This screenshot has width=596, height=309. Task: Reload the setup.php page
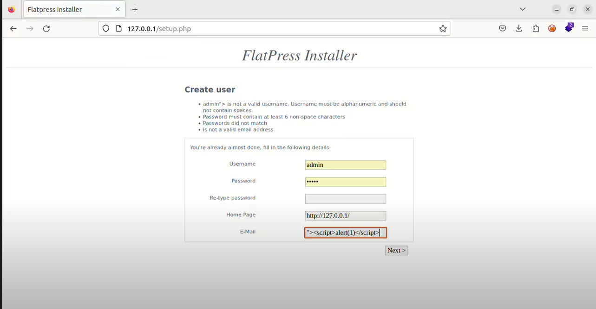click(x=46, y=29)
